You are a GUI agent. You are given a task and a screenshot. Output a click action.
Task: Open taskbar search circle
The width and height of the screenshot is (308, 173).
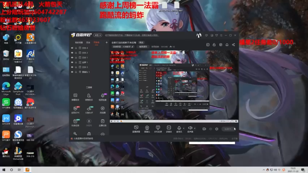click(12, 170)
